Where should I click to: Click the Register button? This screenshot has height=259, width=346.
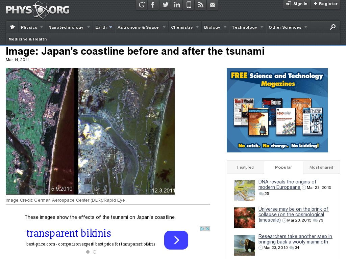tap(325, 4)
